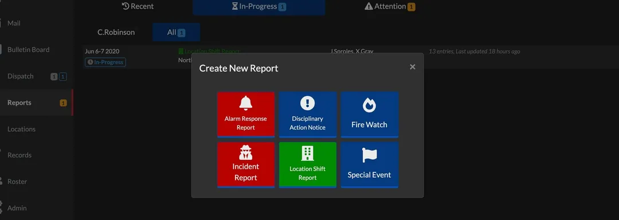This screenshot has width=619, height=220.
Task: Filter reports by C.Robinson
Action: [116, 32]
